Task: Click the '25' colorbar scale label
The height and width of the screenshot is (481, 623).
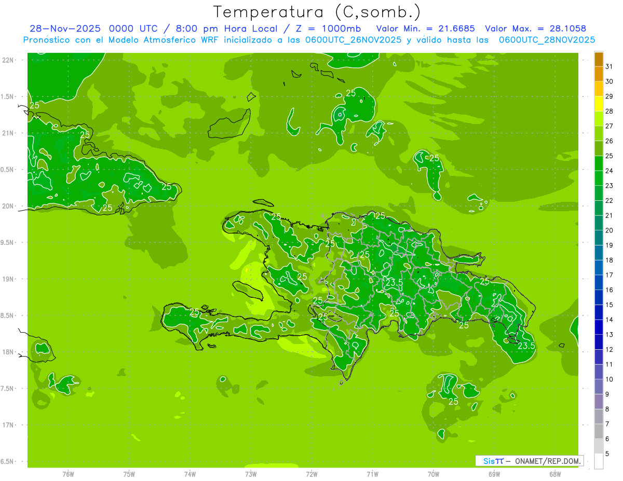Action: click(610, 156)
